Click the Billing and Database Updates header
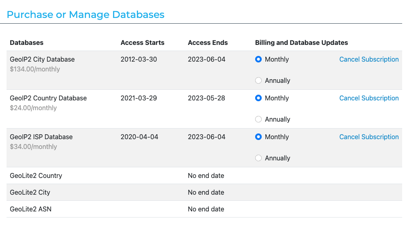The width and height of the screenshot is (412, 231). coord(301,43)
